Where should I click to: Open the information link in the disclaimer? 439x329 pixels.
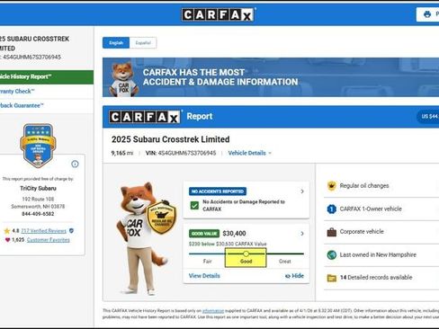click(x=213, y=311)
